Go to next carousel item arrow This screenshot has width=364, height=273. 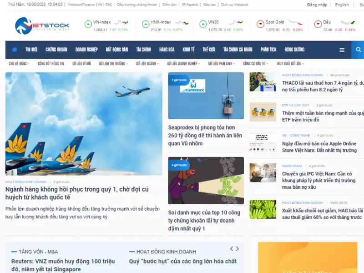(237, 248)
